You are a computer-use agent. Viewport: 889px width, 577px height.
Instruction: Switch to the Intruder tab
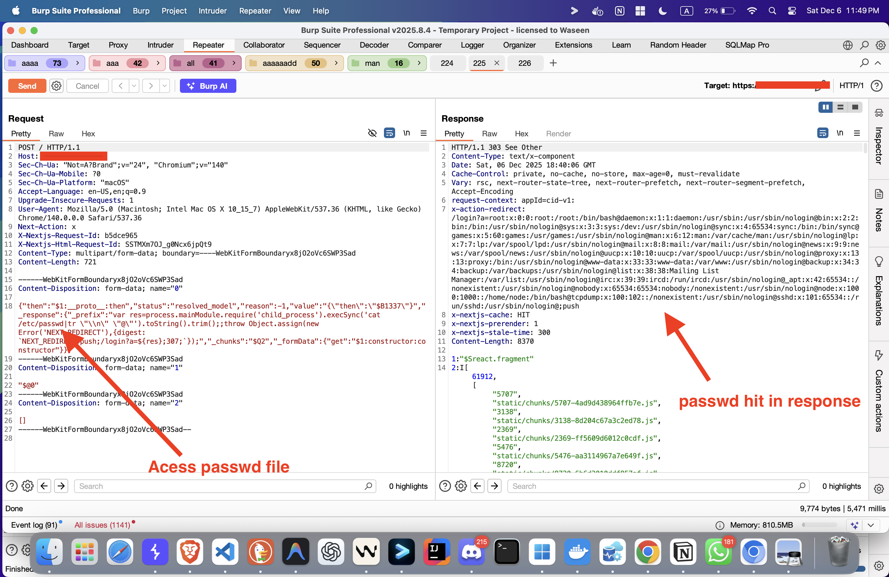(x=160, y=45)
